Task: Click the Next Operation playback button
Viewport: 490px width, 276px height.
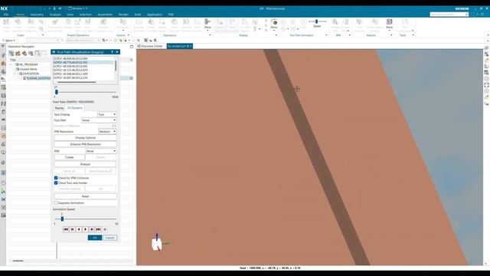Action: tap(92, 229)
